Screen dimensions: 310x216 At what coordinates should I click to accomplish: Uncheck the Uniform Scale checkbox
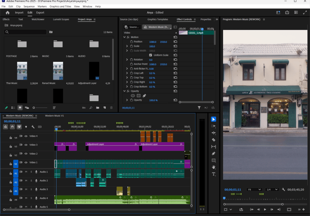151,55
